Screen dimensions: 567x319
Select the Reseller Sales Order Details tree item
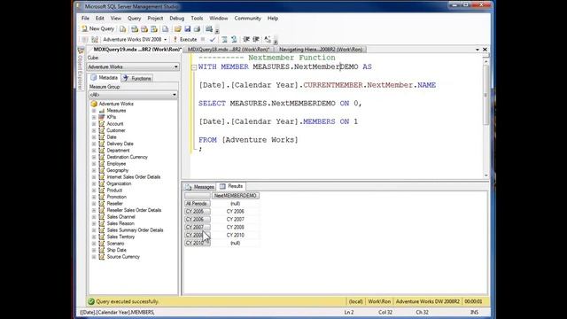(x=134, y=210)
